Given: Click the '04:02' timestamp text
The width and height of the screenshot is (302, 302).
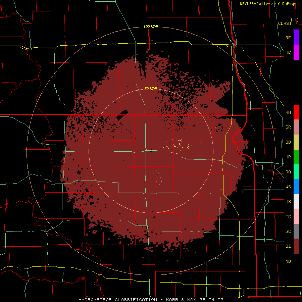Looking at the screenshot, I should point(216,300).
